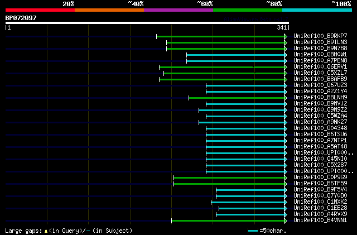
Task: Click the green alignment bar for UniRef100_B9RKP7
Action: [x=220, y=36]
